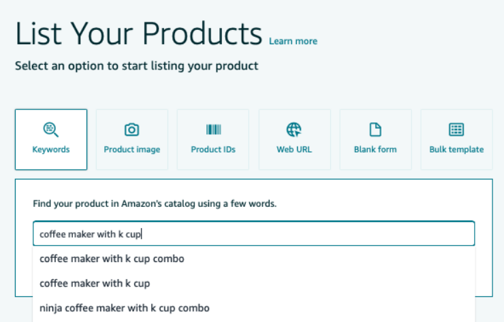Pick suggestion "coffee maker with k cup combo"

112,259
